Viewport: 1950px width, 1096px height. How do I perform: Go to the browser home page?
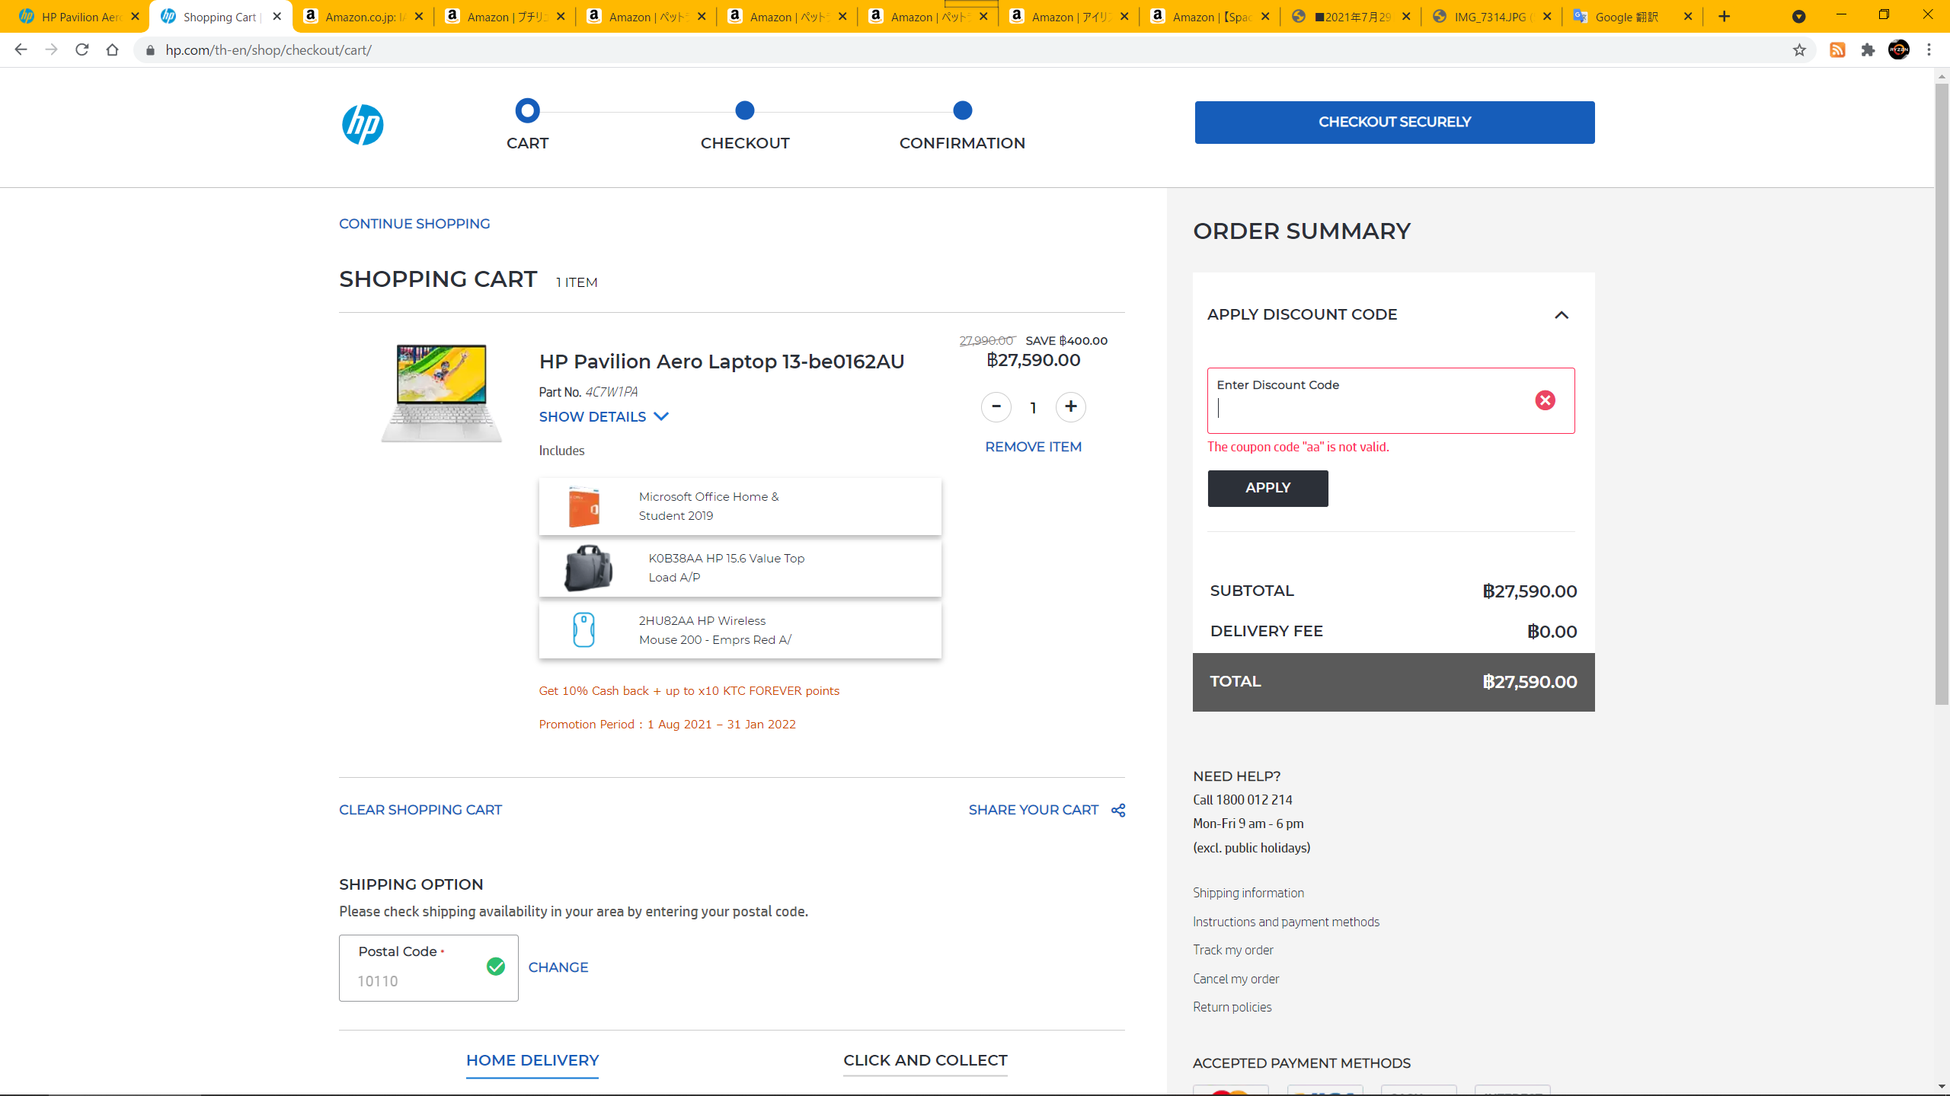[x=112, y=50]
